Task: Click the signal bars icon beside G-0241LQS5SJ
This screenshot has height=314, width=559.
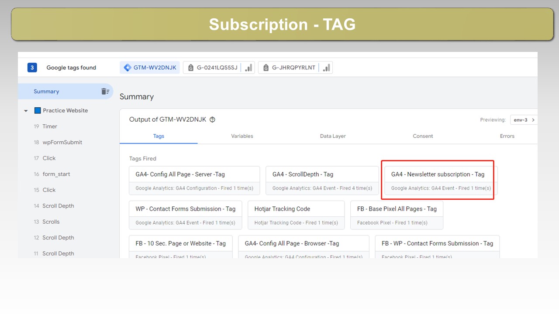Action: (248, 68)
